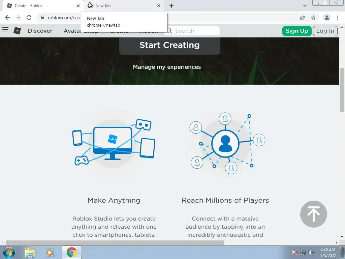Image resolution: width=345 pixels, height=259 pixels.
Task: Click the volume speaker tray icon
Action: 311,253
